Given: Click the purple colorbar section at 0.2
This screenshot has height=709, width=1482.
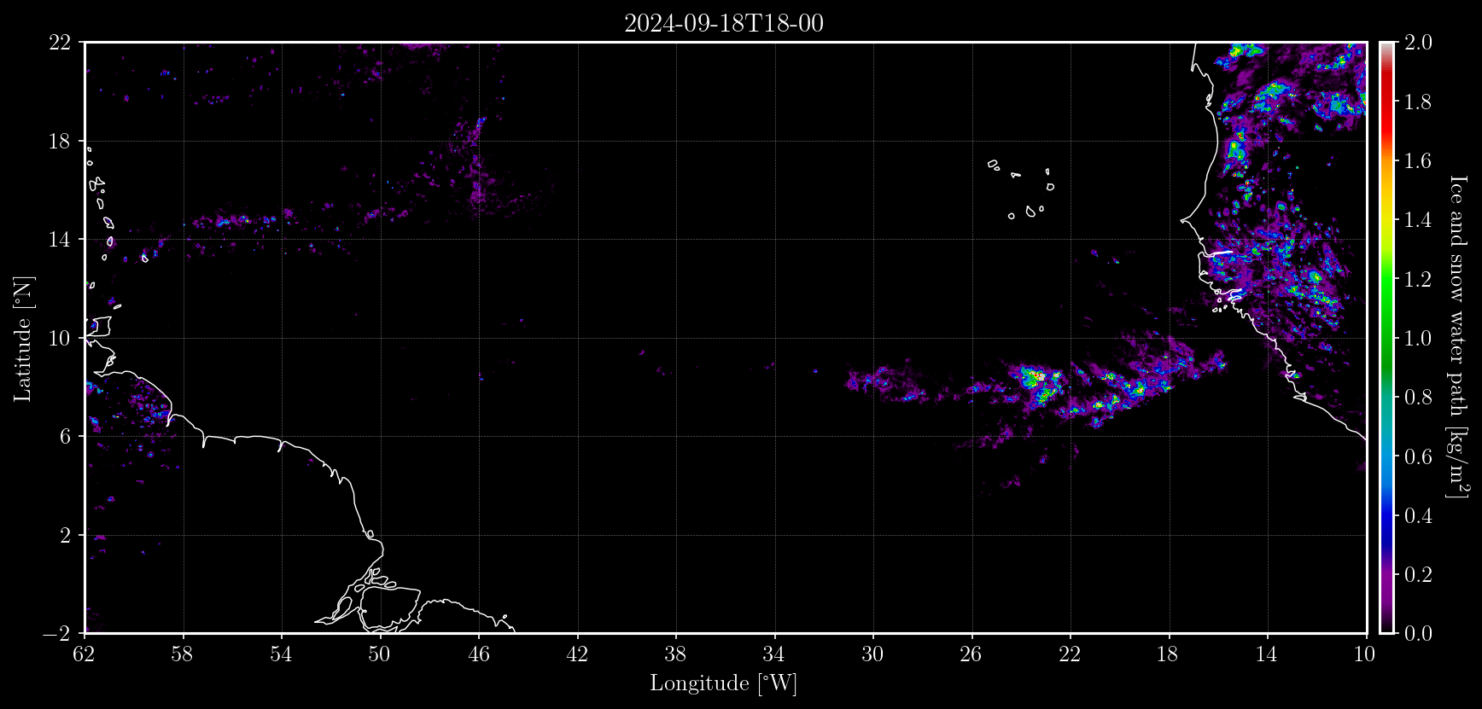Looking at the screenshot, I should click(x=1387, y=574).
